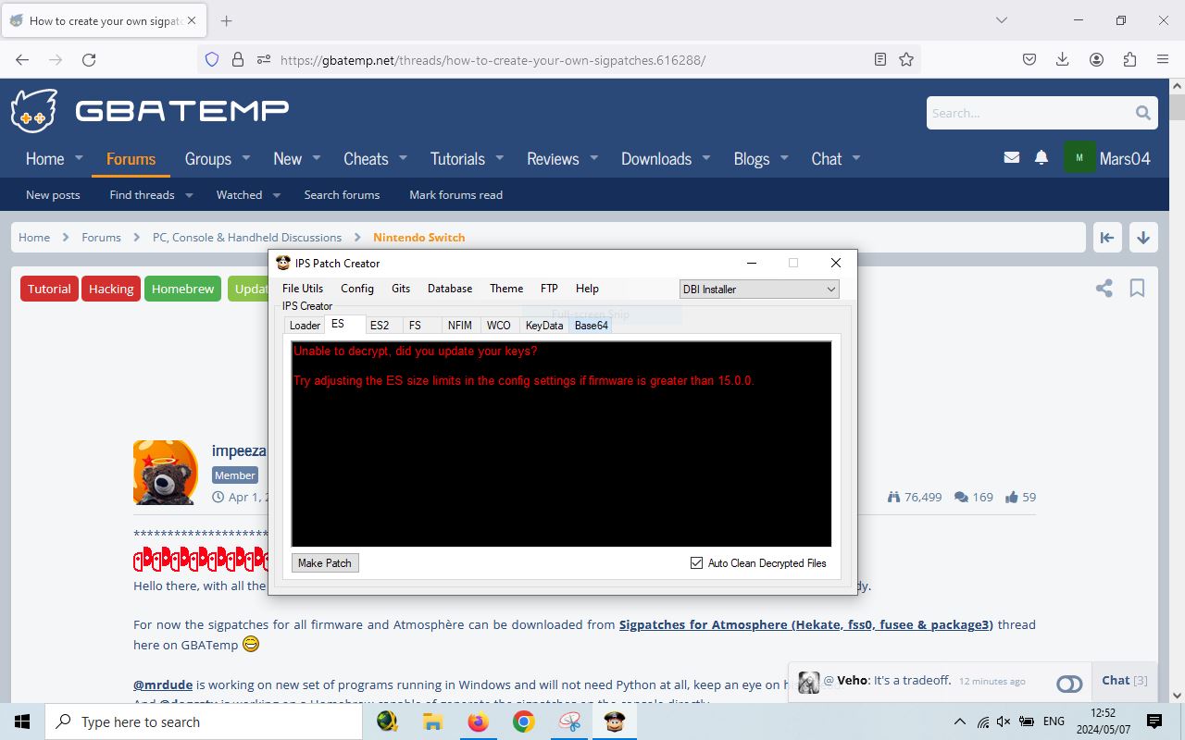This screenshot has height=740, width=1185.
Task: Click the Make Patch button
Action: [325, 562]
